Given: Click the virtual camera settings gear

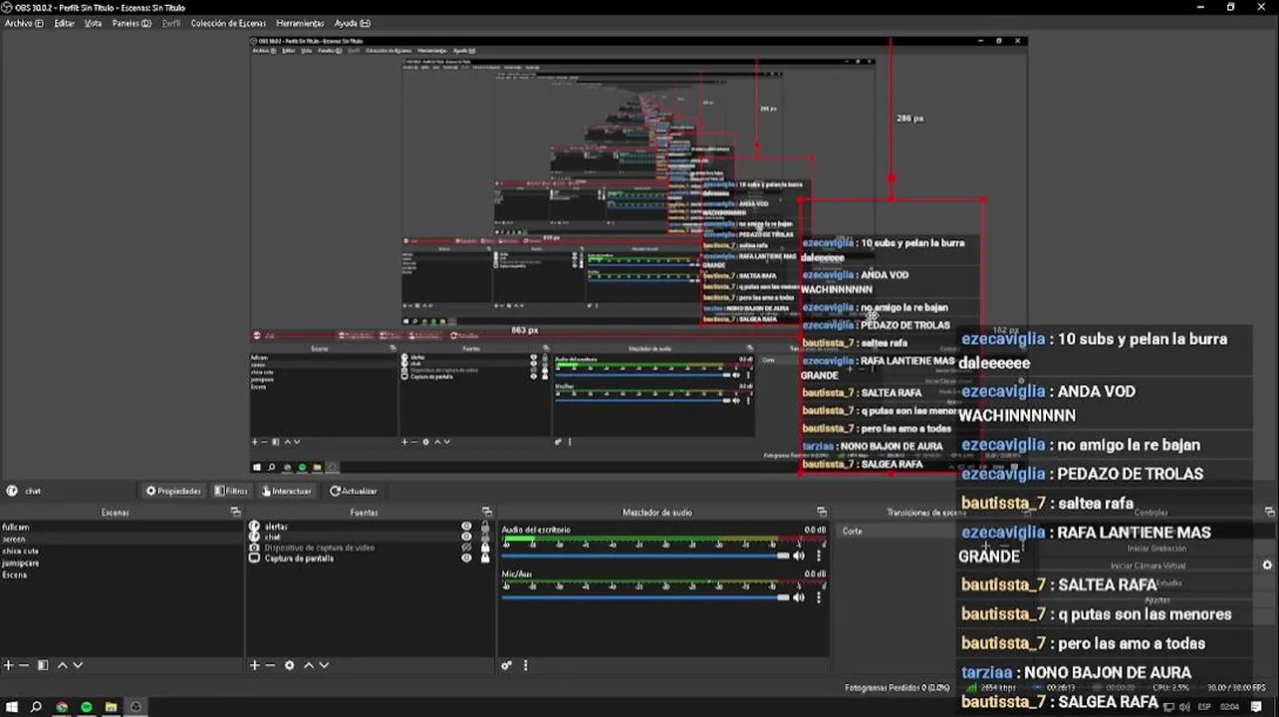Looking at the screenshot, I should (x=1267, y=565).
